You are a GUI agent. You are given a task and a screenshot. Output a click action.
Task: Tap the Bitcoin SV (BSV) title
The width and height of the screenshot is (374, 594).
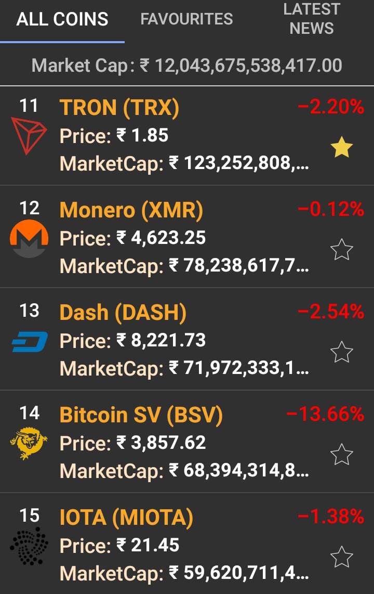point(141,415)
